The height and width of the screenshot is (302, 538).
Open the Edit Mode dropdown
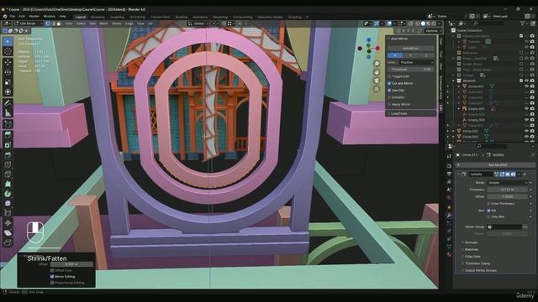[x=28, y=23]
